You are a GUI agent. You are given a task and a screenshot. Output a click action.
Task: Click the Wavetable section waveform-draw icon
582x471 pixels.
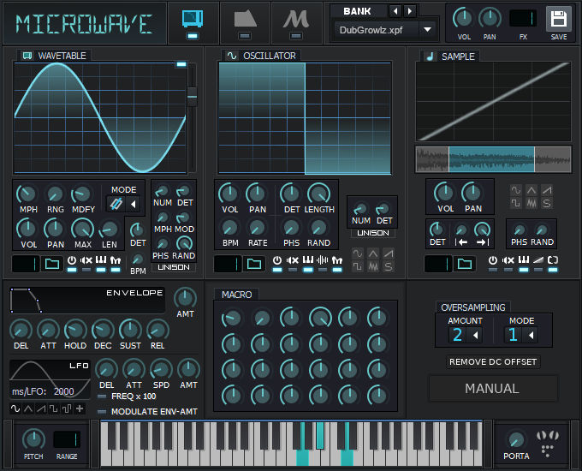(x=116, y=260)
